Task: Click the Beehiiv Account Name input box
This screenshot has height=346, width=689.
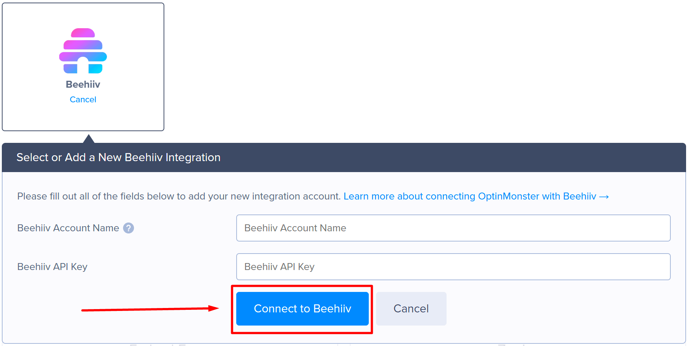Action: pos(453,228)
